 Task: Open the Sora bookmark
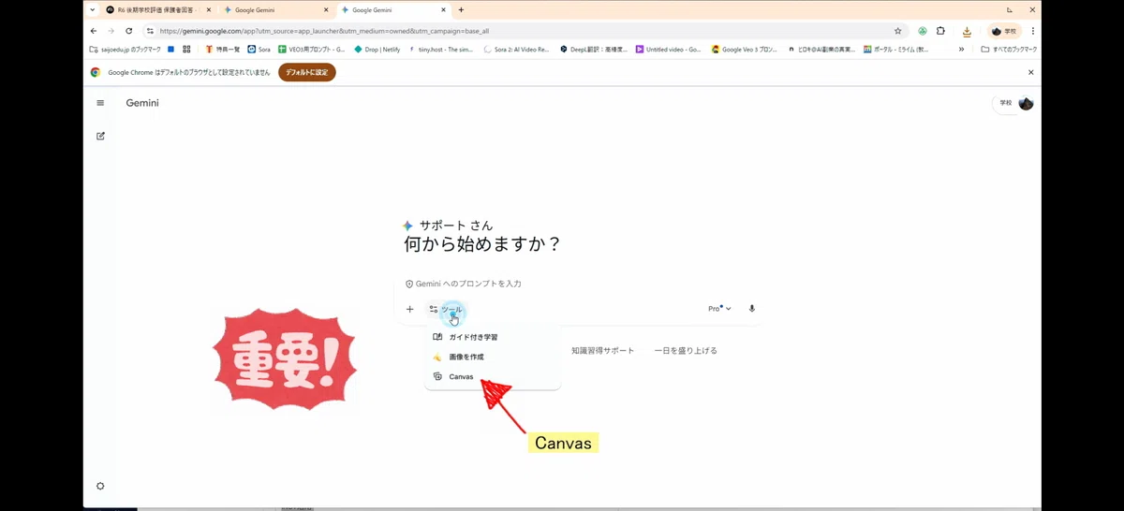(x=259, y=50)
